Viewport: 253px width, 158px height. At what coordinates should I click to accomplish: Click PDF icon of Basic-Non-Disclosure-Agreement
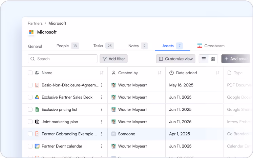37,85
